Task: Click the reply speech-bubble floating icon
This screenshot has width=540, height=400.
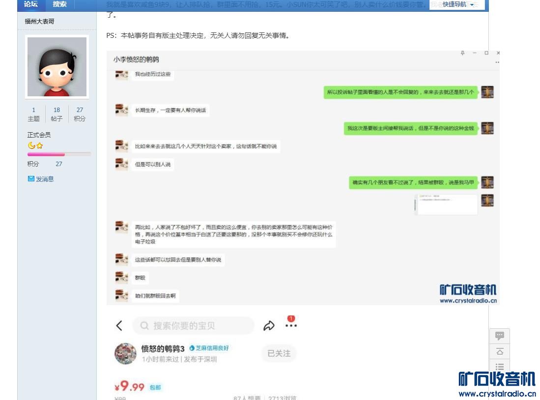Action: pyautogui.click(x=500, y=335)
